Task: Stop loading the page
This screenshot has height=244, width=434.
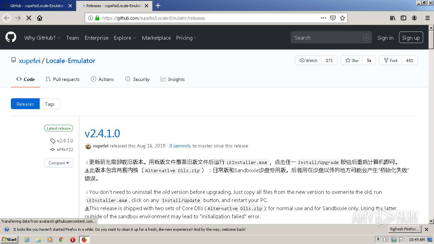Action: click(29, 18)
